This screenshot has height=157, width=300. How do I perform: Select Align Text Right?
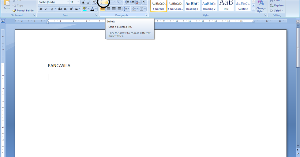(114, 9)
